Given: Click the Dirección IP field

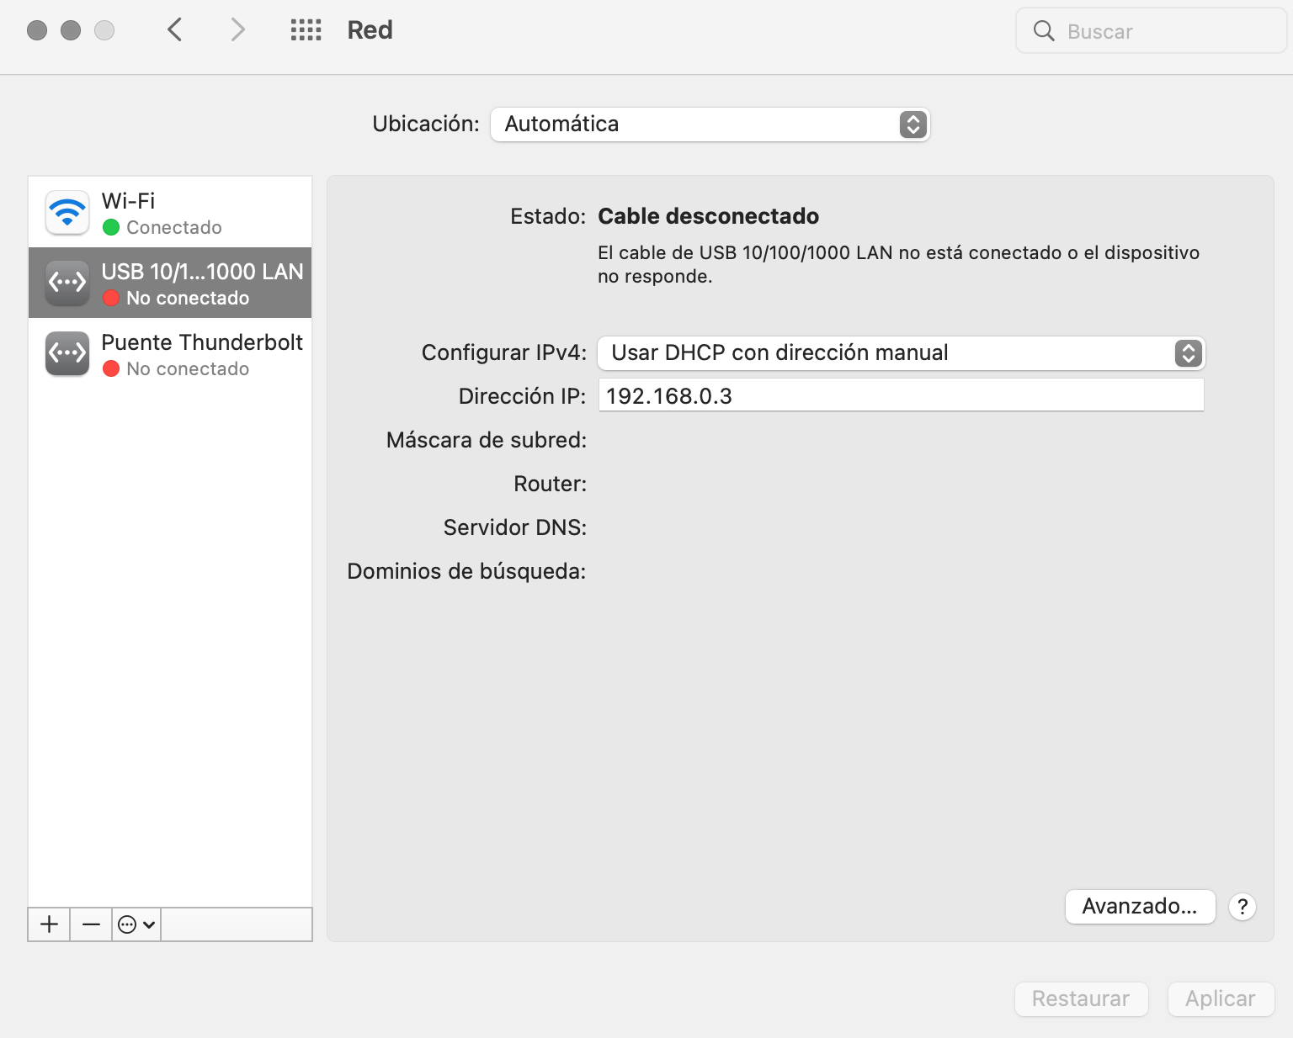Looking at the screenshot, I should (901, 395).
